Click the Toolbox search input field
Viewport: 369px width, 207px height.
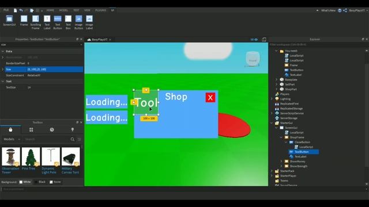(x=47, y=139)
